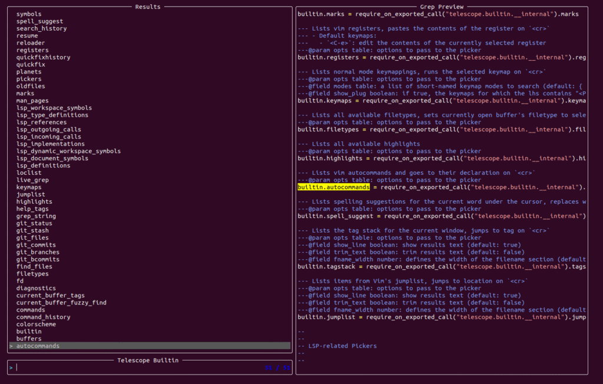Select the buffers picker entry

29,339
